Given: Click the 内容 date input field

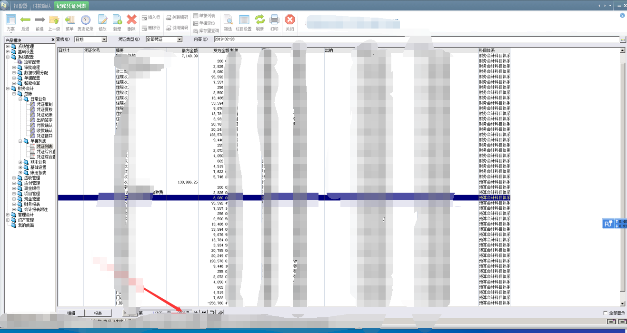Looking at the screenshot, I should pyautogui.click(x=414, y=39).
